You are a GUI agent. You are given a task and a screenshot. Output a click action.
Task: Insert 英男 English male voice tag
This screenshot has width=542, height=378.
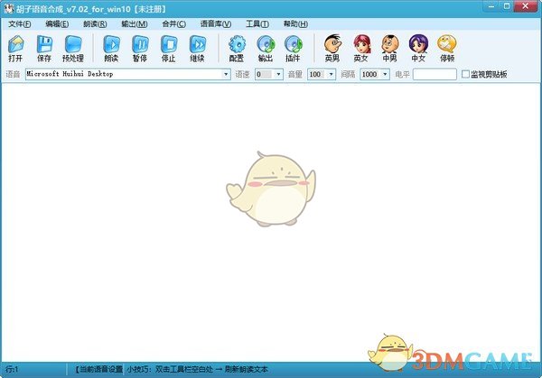[332, 48]
